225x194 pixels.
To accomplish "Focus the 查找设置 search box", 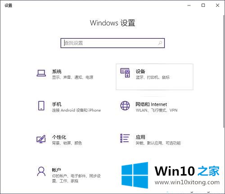I will [x=112, y=43].
